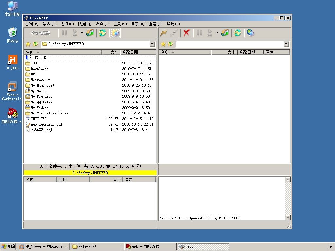Image resolution: width=335 pixels, height=251 pixels.
Task: Click the Connect lightning bolt icon
Action: point(164,33)
